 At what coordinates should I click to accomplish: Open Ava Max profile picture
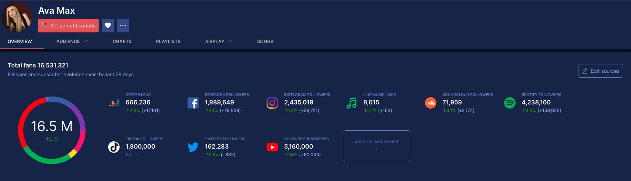pyautogui.click(x=17, y=18)
